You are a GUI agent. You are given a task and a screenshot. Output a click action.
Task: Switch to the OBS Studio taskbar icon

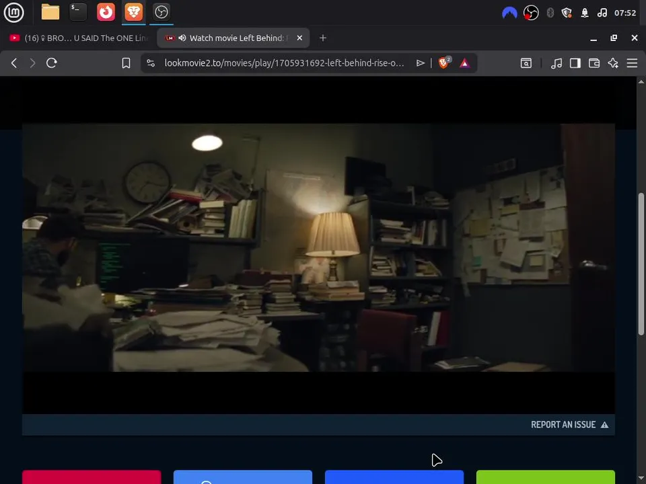(161, 12)
